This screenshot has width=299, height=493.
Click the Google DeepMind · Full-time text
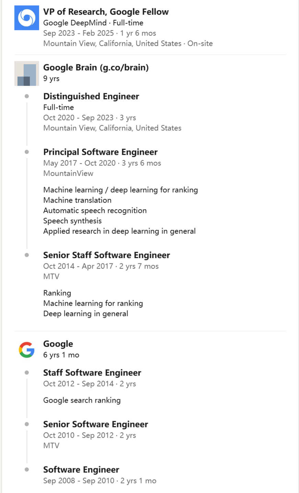click(93, 23)
